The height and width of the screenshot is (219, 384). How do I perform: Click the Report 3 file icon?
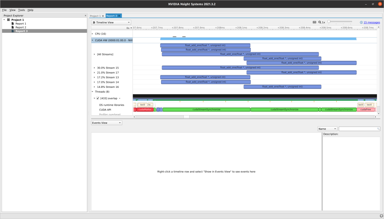coord(13,31)
